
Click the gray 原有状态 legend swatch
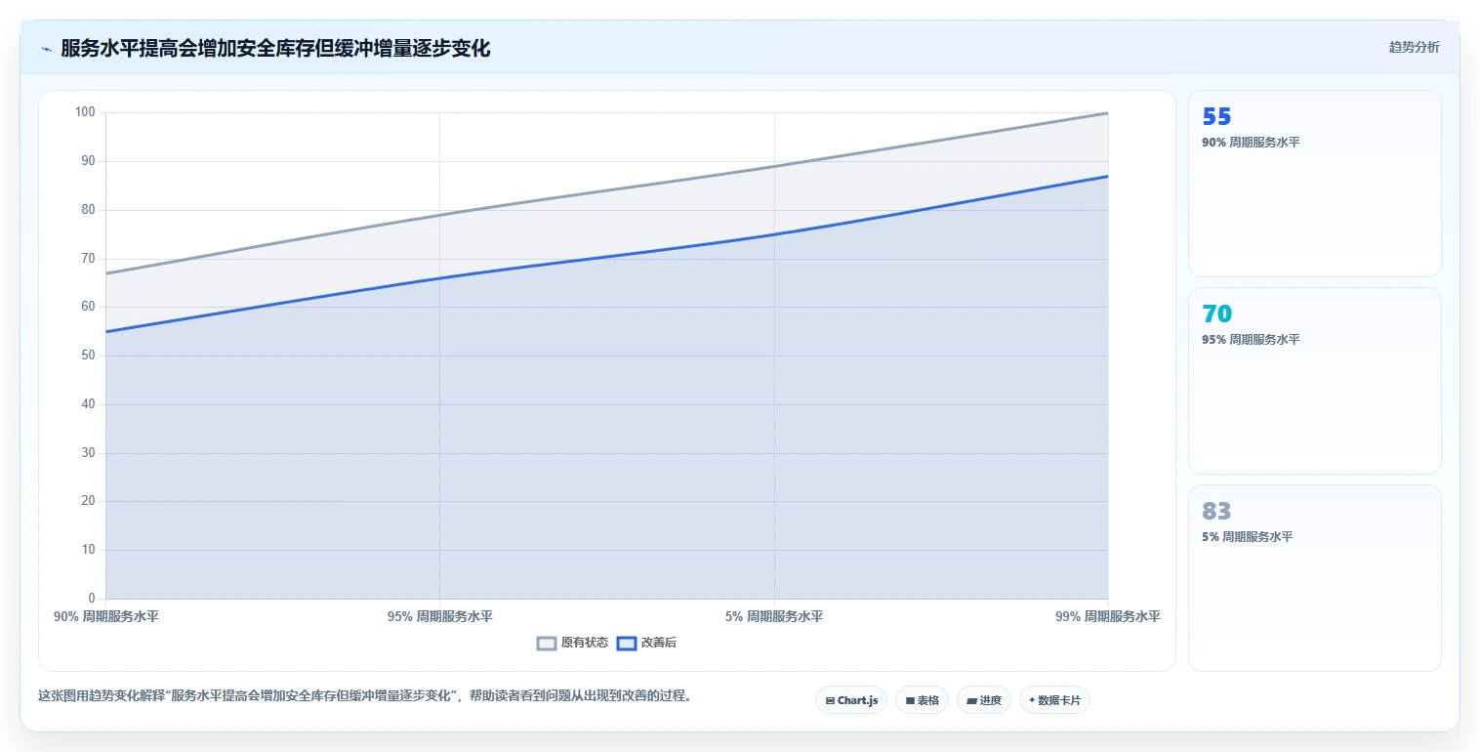tap(547, 643)
